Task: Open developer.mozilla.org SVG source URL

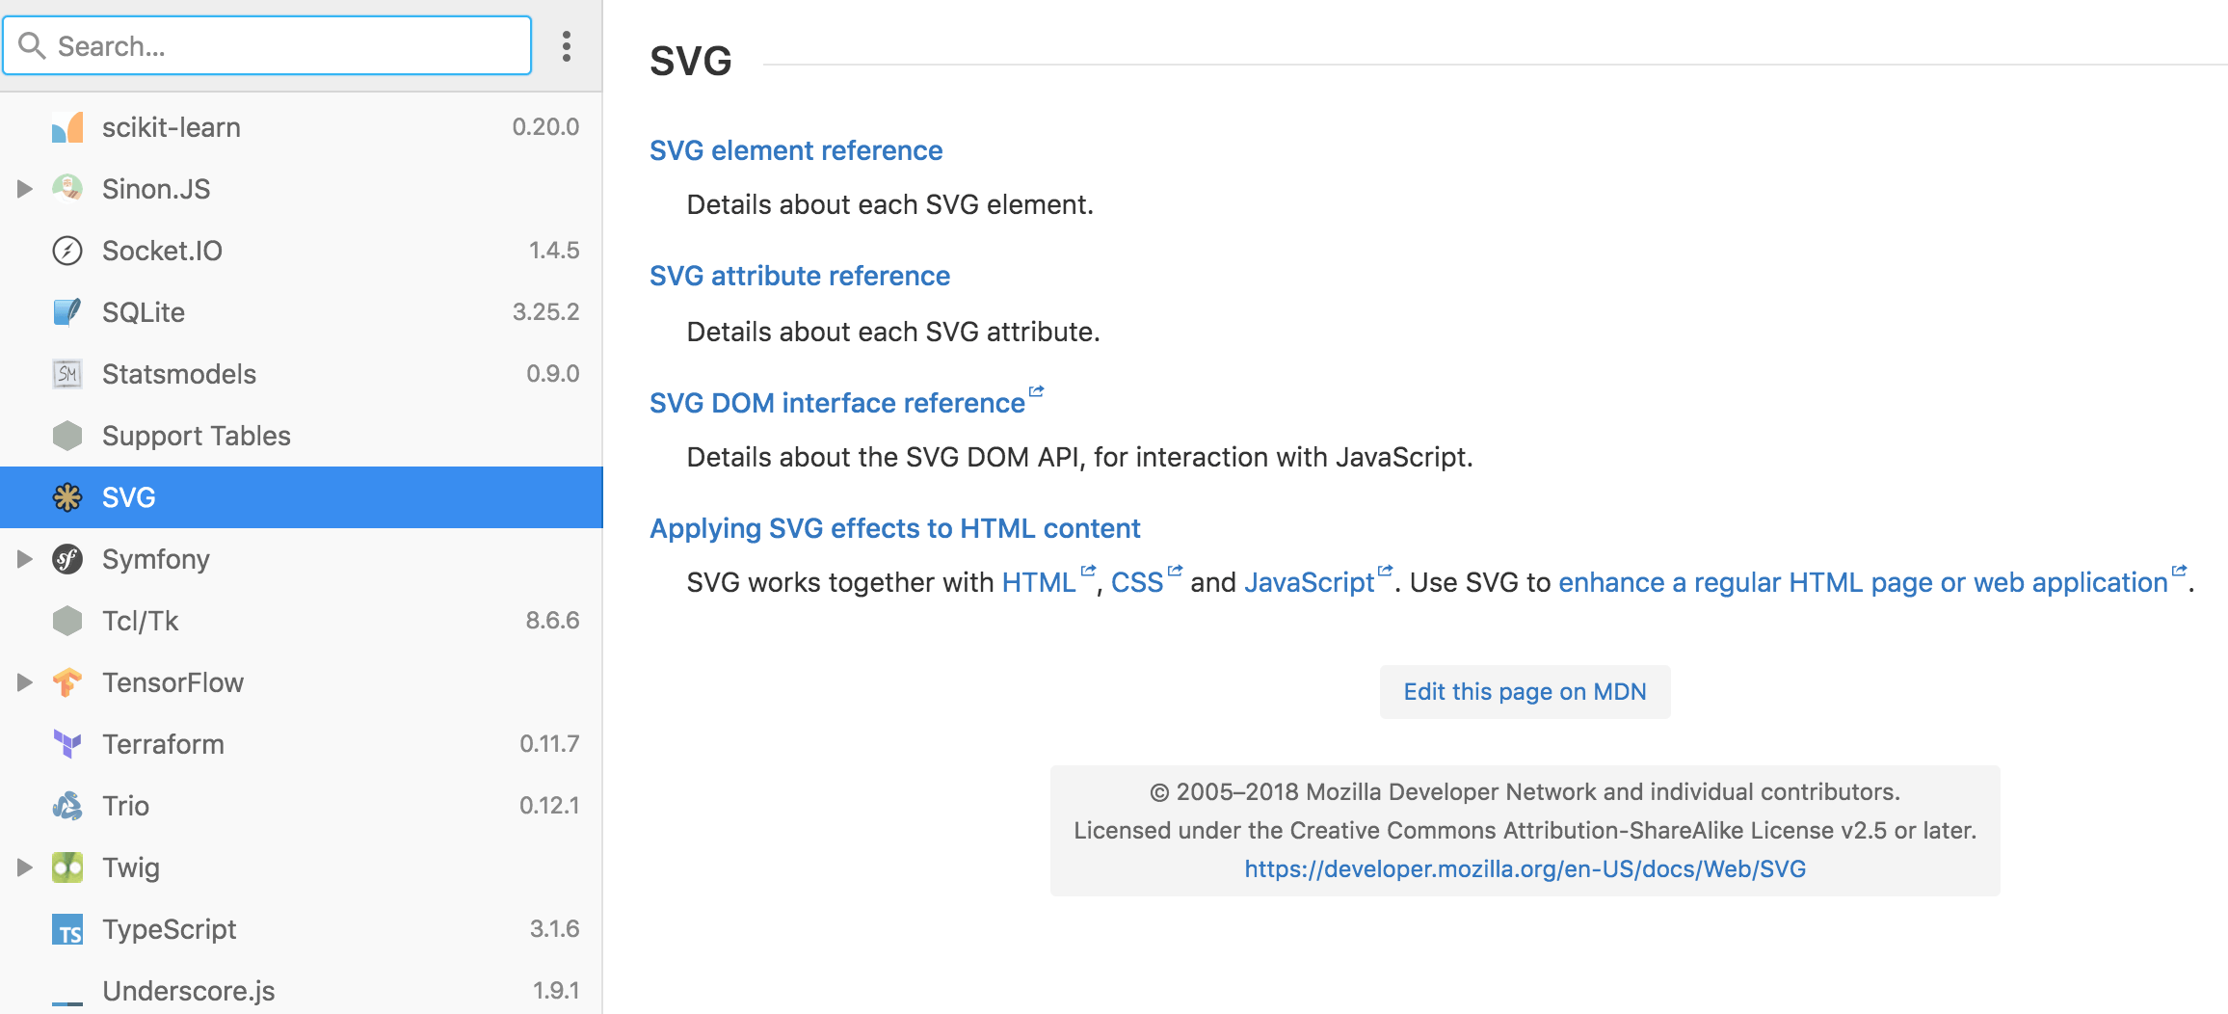Action: tap(1525, 869)
